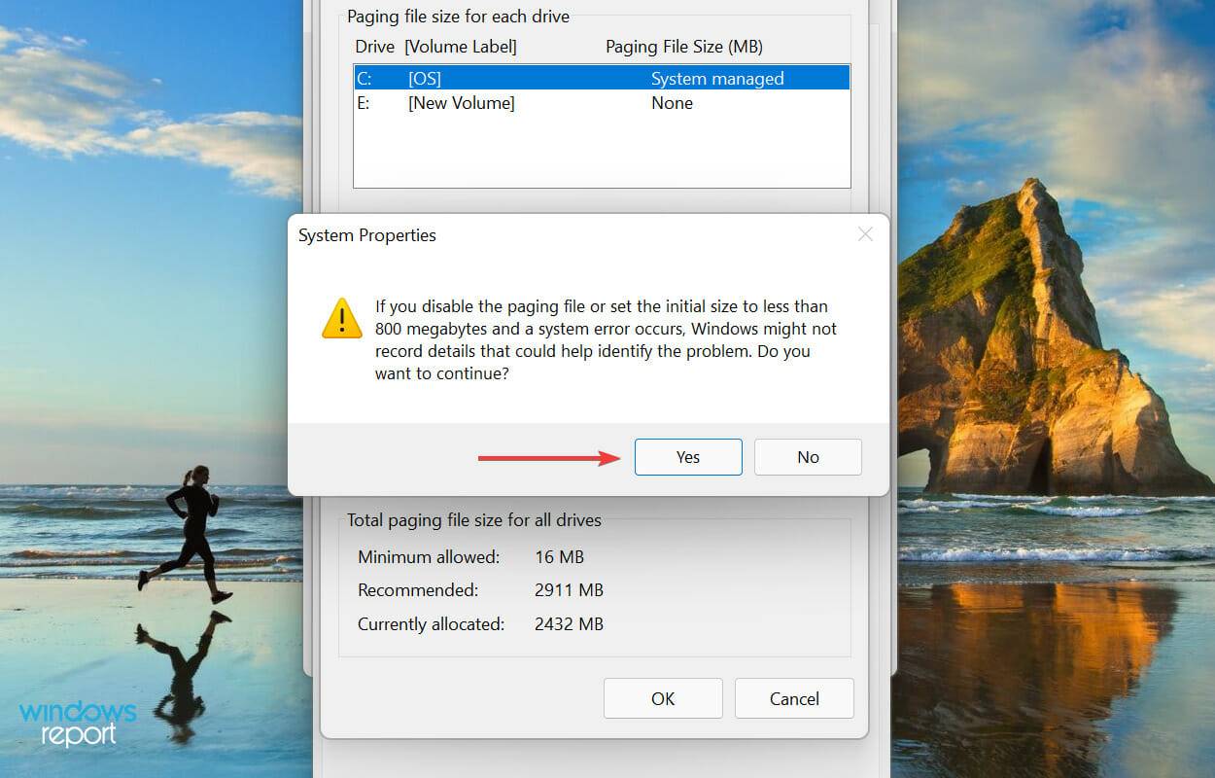Click the yellow warning triangle icon

click(x=341, y=318)
